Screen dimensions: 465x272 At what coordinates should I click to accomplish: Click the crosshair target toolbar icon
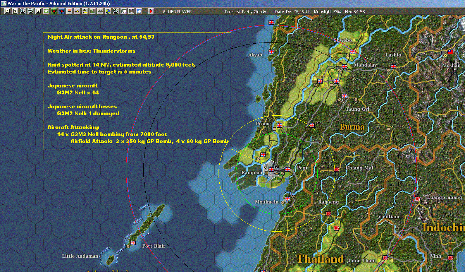tap(115, 11)
